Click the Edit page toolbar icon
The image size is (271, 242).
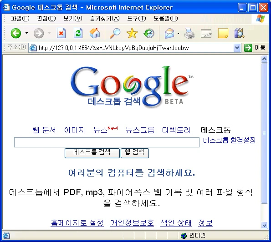(x=206, y=33)
